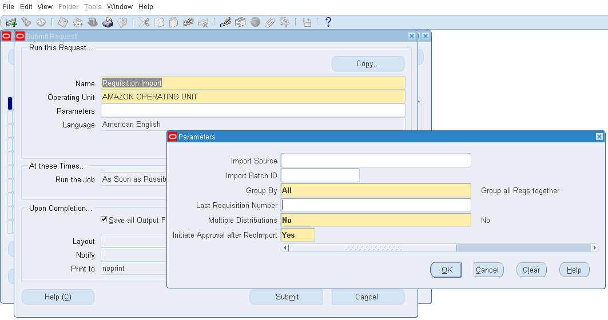Open the Tools menu

pos(93,7)
